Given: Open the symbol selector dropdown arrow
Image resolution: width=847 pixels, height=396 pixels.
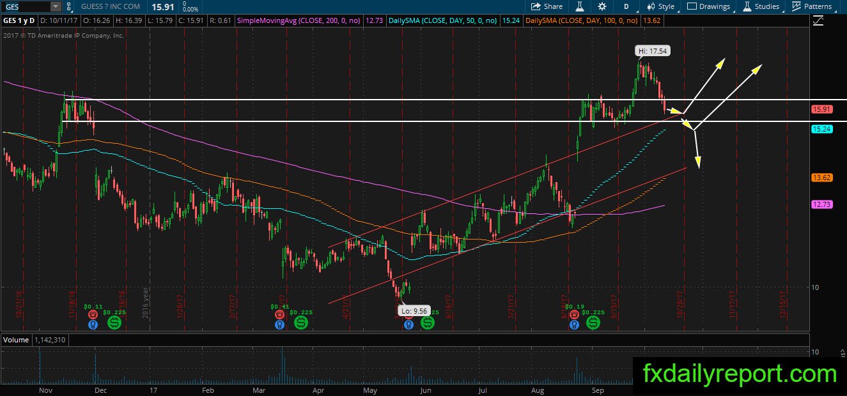Looking at the screenshot, I should click(56, 6).
